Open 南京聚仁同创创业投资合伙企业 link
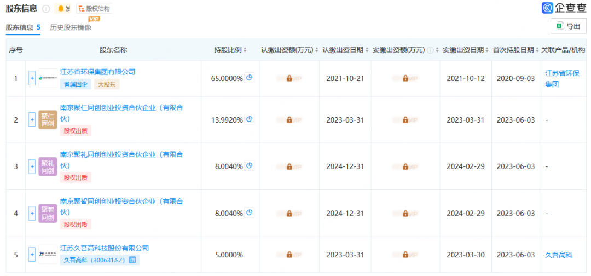591x276 pixels. tap(121, 113)
